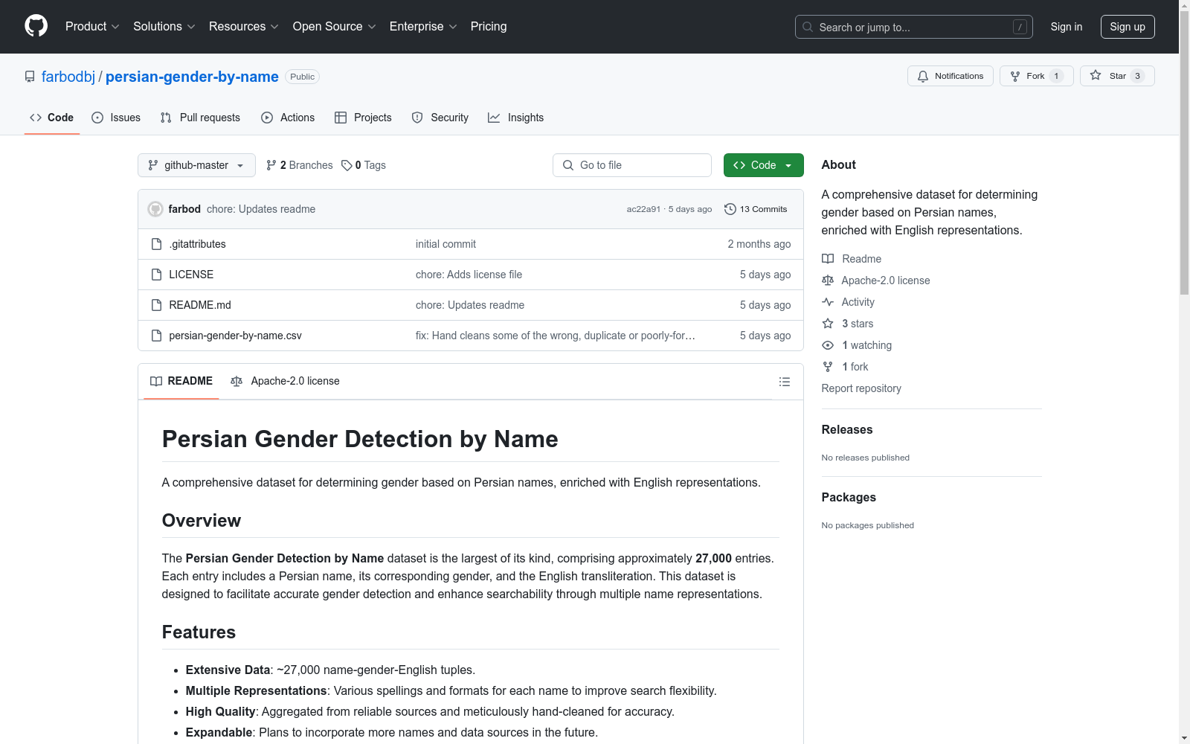Screen dimensions: 1190x744
Task: Select the README tab in file viewer
Action: [181, 381]
